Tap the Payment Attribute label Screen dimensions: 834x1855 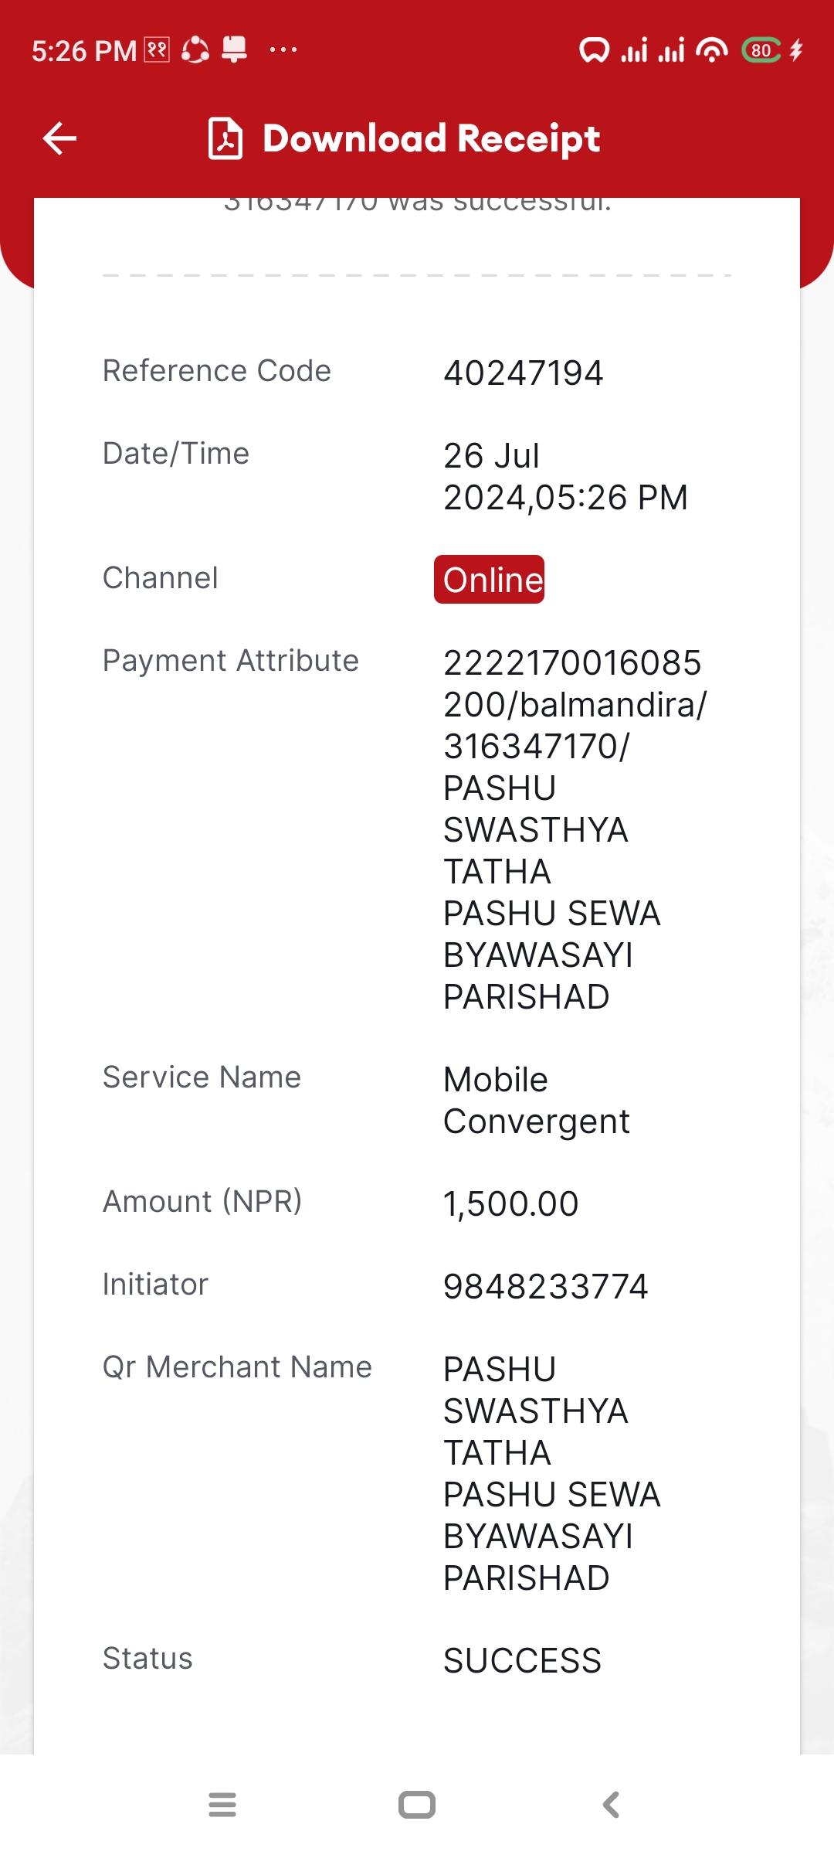coord(231,660)
